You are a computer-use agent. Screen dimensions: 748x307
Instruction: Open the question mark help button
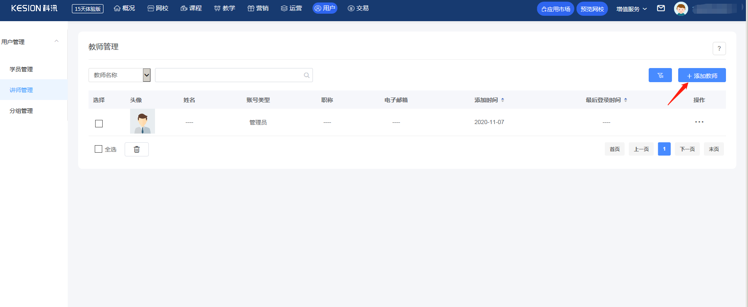[x=719, y=49]
